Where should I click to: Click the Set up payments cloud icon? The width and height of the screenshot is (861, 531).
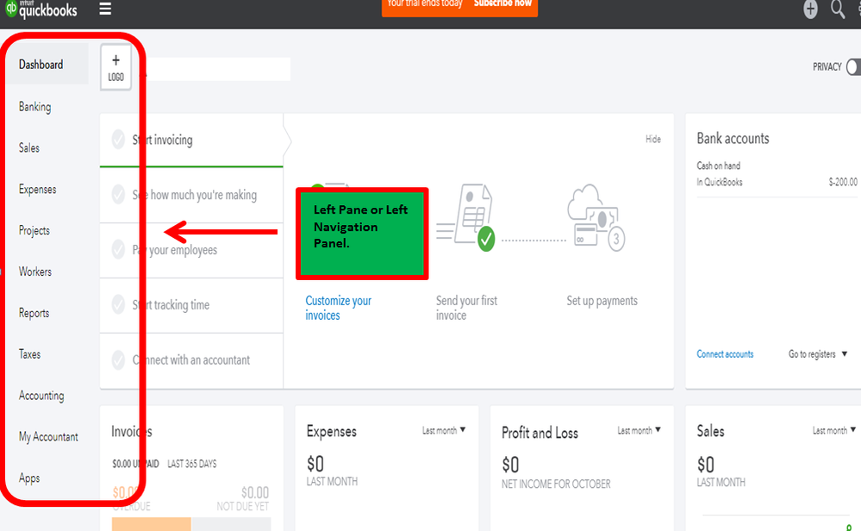click(x=596, y=217)
